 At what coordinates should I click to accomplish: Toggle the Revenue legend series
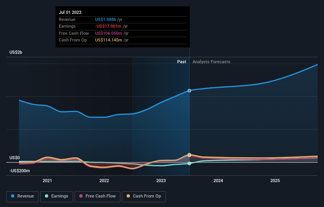[22, 196]
